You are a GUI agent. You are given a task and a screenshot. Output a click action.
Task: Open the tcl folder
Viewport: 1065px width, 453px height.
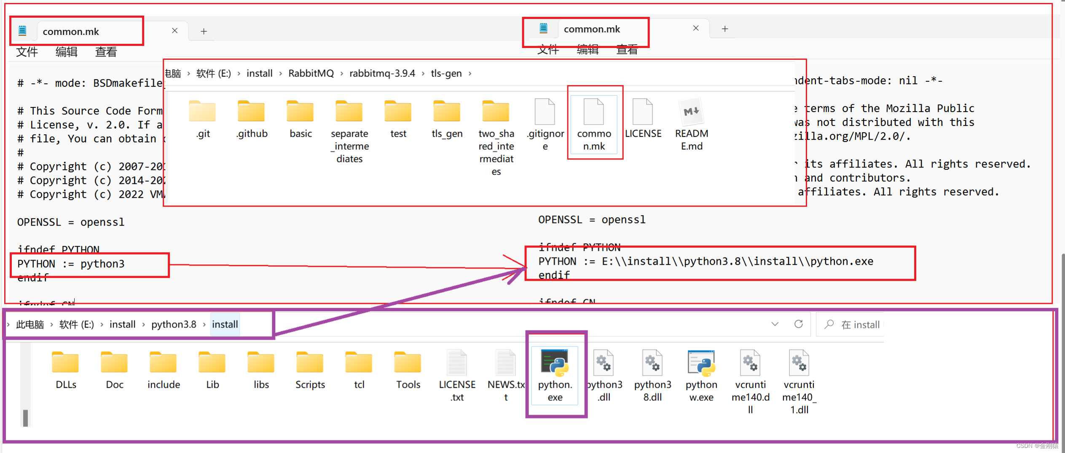pos(359,370)
